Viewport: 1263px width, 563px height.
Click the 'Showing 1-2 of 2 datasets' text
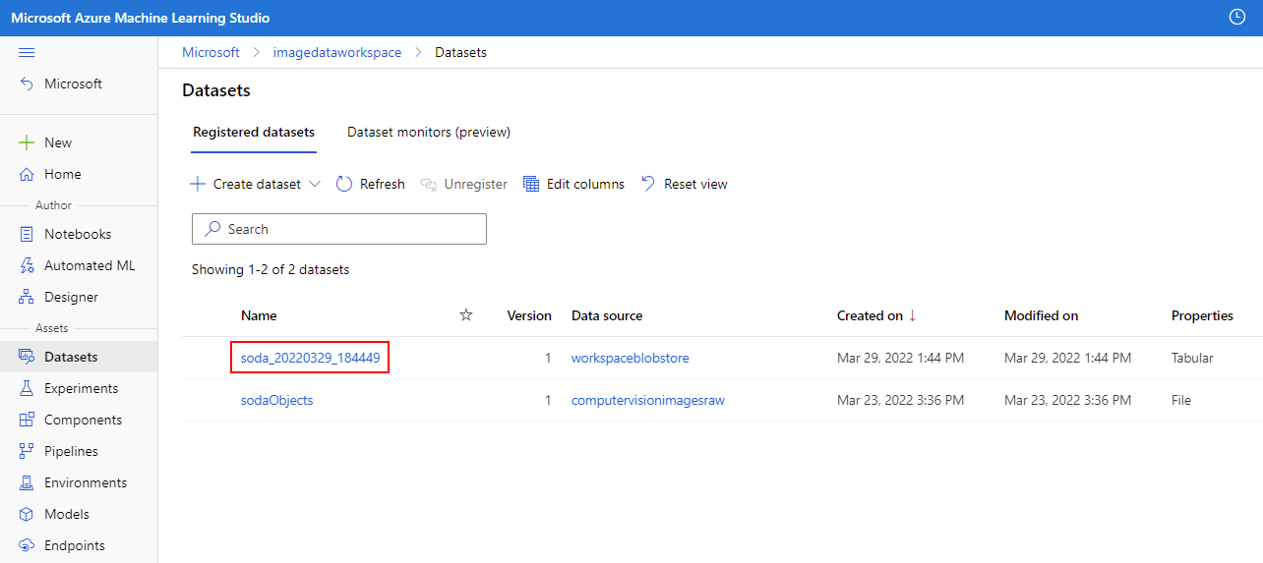tap(271, 269)
